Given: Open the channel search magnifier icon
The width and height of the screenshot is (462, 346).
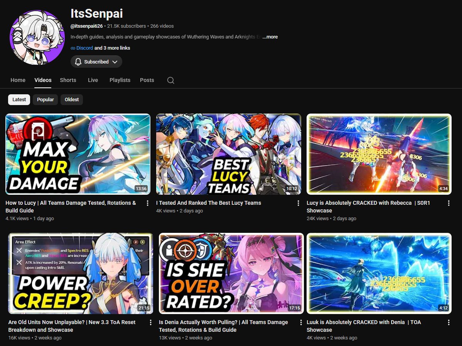Looking at the screenshot, I should 170,80.
